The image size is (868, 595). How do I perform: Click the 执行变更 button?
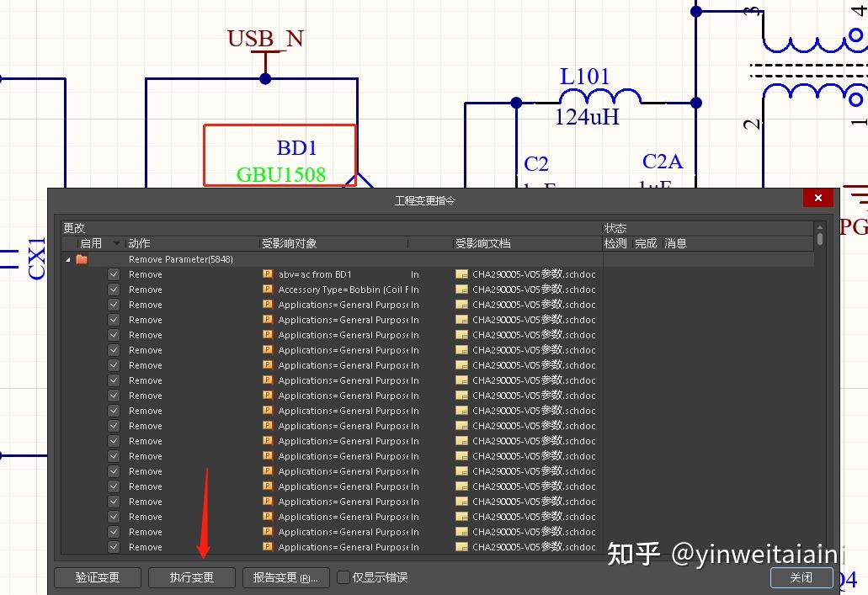tap(192, 577)
